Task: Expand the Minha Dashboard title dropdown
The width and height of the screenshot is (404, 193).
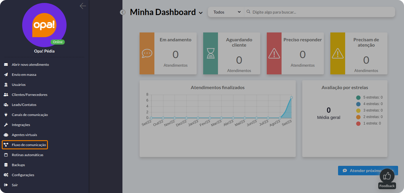Action: click(201, 13)
